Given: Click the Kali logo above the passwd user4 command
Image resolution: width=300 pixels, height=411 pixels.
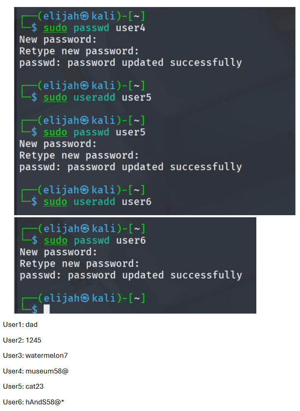Looking at the screenshot, I should click(x=84, y=17).
